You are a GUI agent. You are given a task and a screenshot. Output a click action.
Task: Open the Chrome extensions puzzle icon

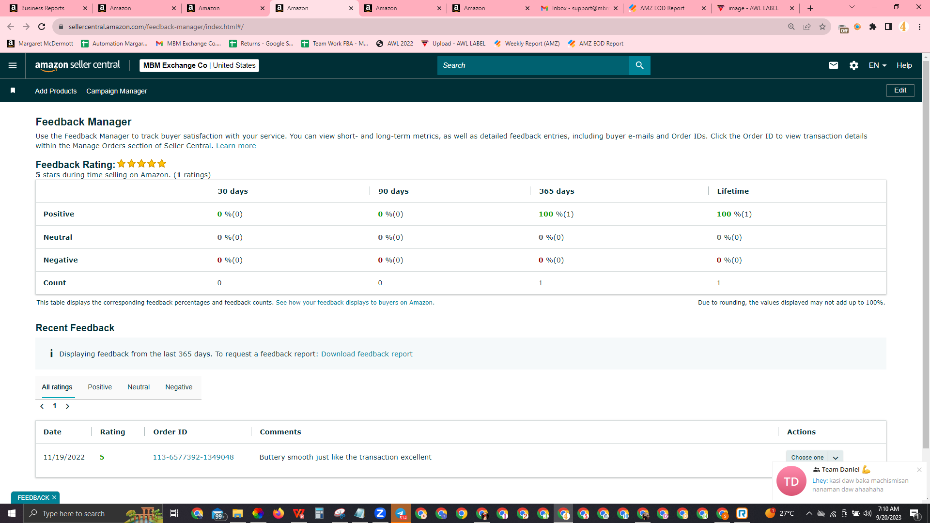873,27
